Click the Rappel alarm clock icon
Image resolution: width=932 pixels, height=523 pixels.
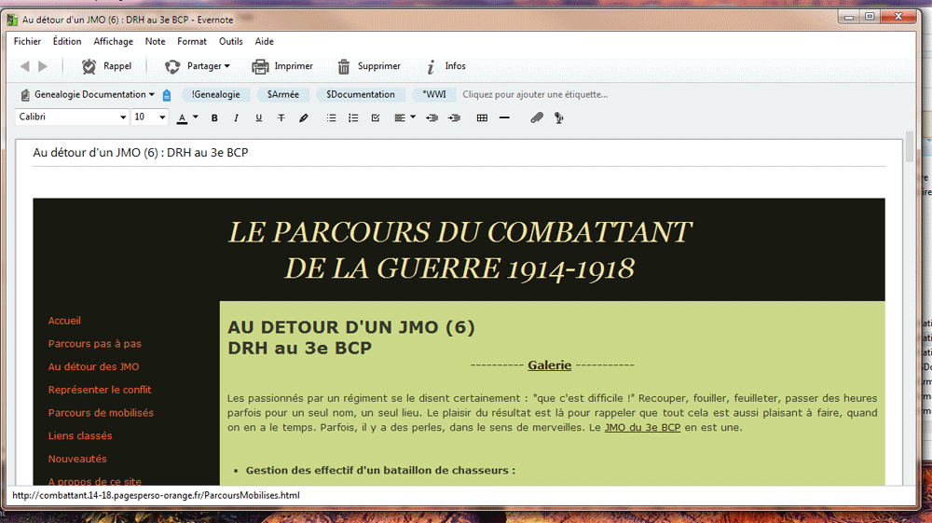89,66
